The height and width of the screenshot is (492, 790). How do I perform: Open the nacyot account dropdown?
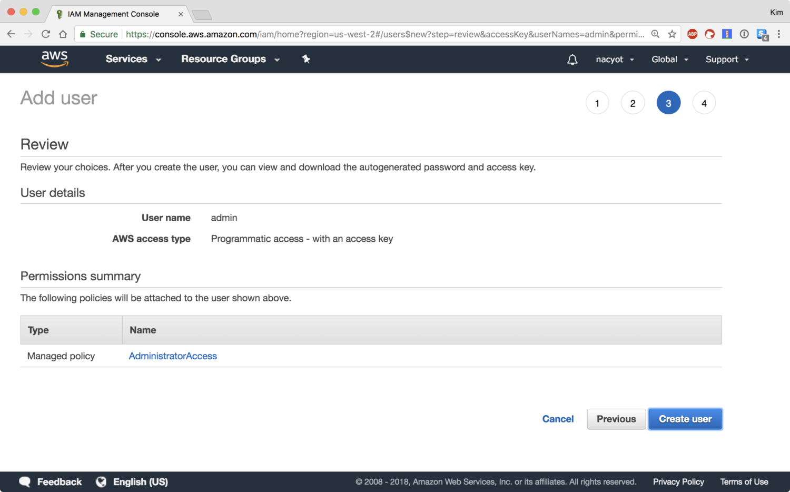pos(615,60)
